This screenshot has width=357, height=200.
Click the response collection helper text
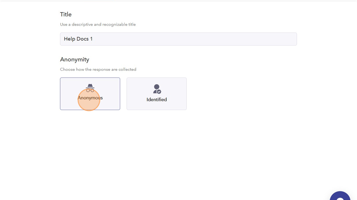tap(98, 70)
